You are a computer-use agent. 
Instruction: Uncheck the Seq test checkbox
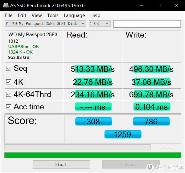[9, 68]
